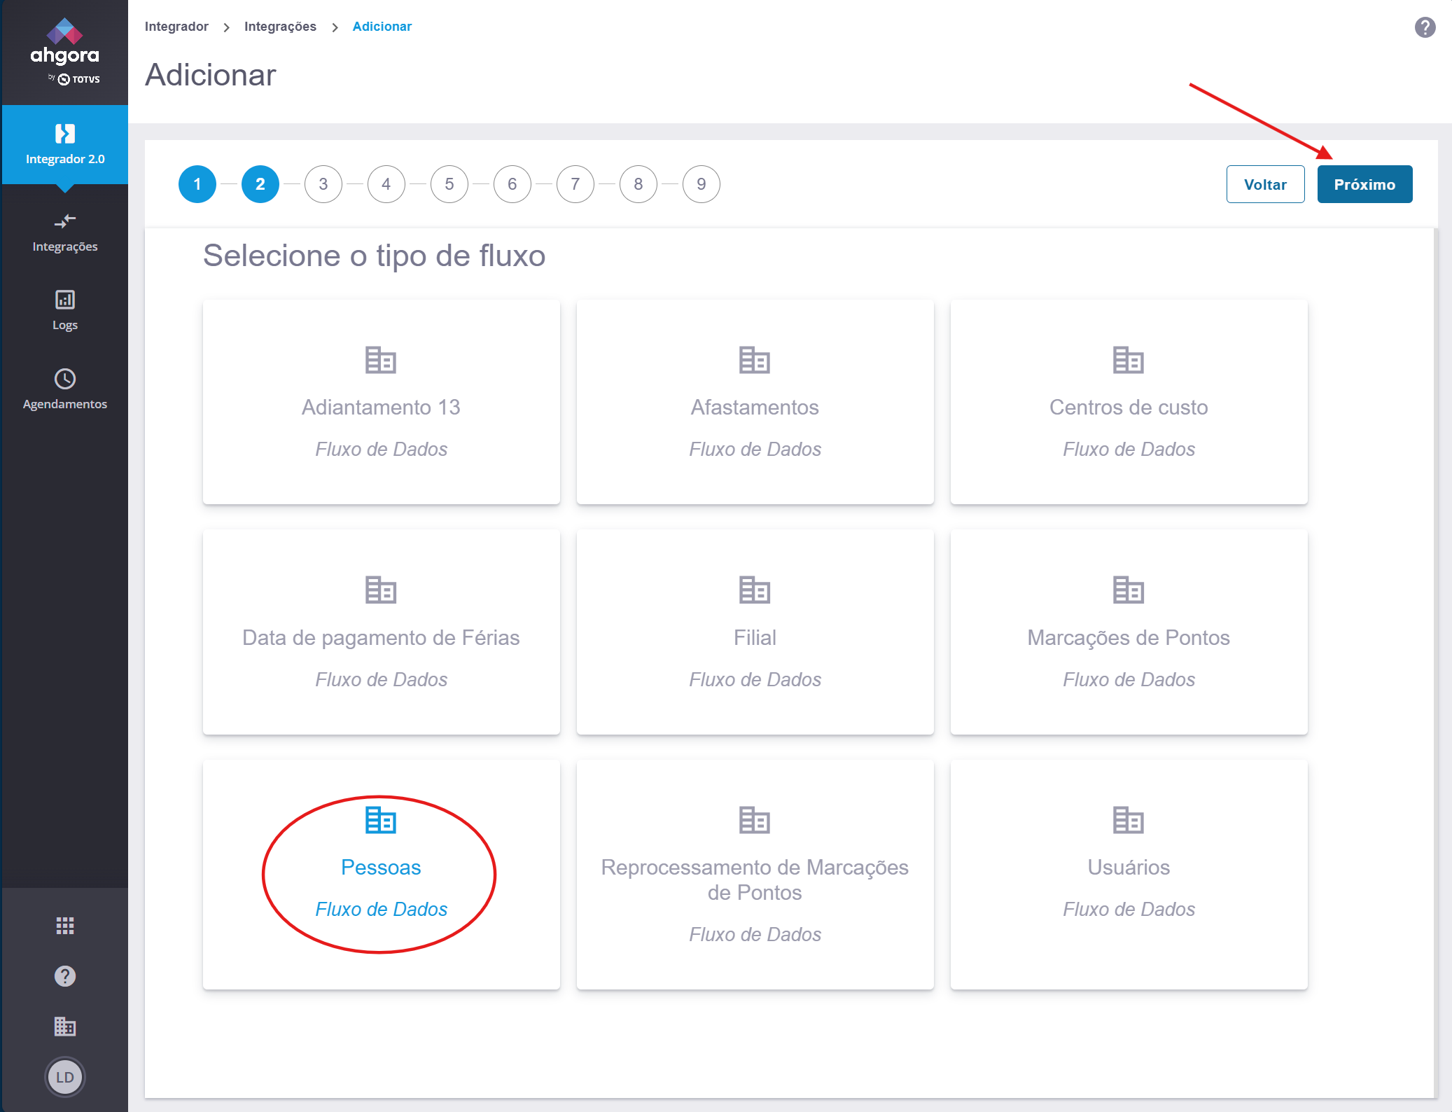The height and width of the screenshot is (1112, 1452).
Task: Open the Logs sidebar icon
Action: point(65,309)
